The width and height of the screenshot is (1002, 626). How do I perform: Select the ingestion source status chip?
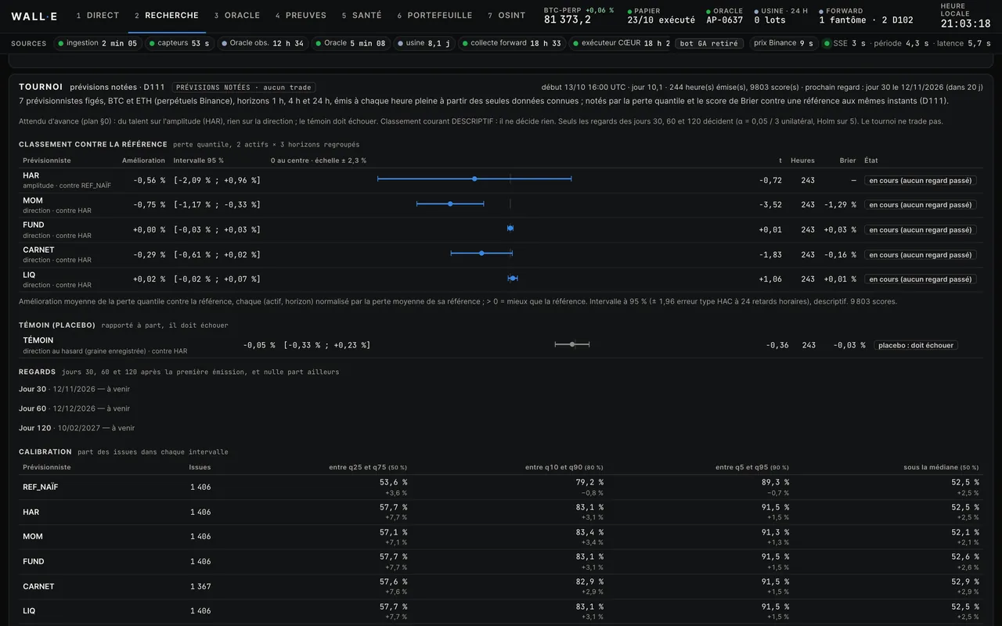pos(98,43)
